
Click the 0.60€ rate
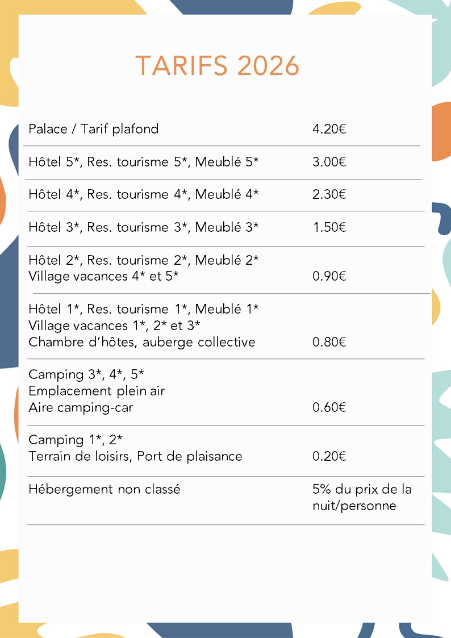tap(329, 407)
